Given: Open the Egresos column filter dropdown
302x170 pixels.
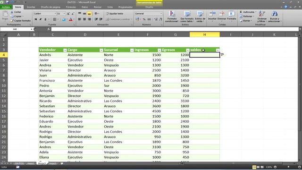Looking at the screenshot, I should click(188, 50).
